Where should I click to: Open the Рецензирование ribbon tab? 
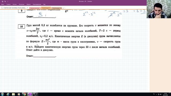tap(37, 4)
